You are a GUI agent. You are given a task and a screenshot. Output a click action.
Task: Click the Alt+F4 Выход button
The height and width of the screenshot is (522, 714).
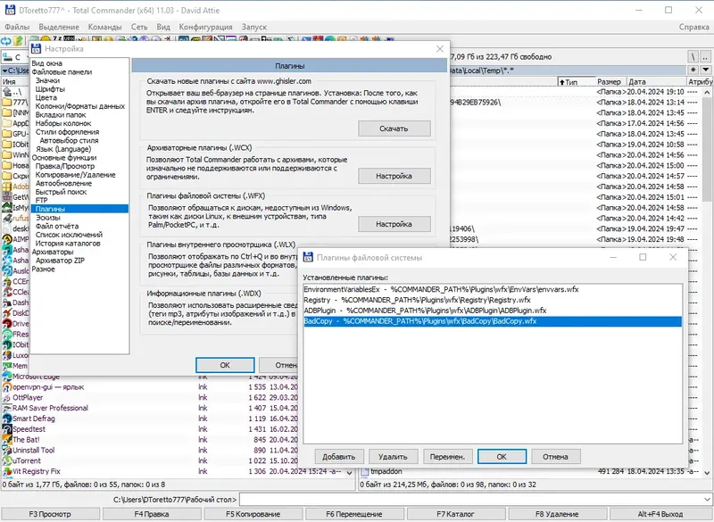click(x=660, y=514)
